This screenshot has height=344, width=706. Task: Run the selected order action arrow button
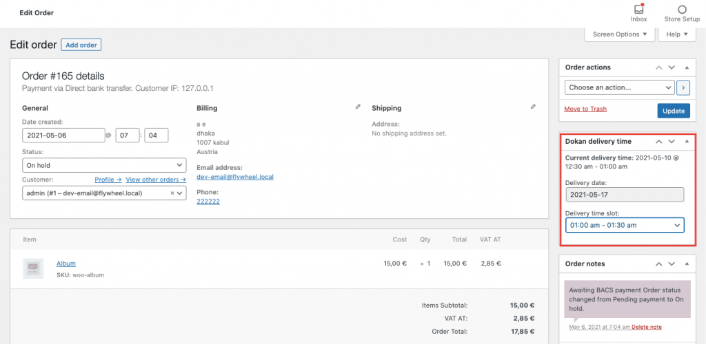click(683, 88)
